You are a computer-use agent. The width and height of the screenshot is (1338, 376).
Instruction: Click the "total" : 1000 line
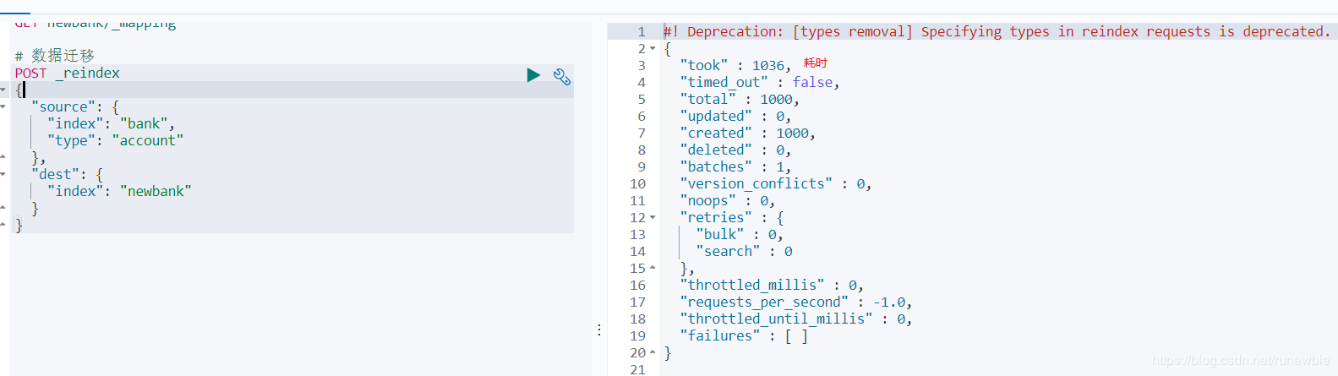pyautogui.click(x=740, y=99)
